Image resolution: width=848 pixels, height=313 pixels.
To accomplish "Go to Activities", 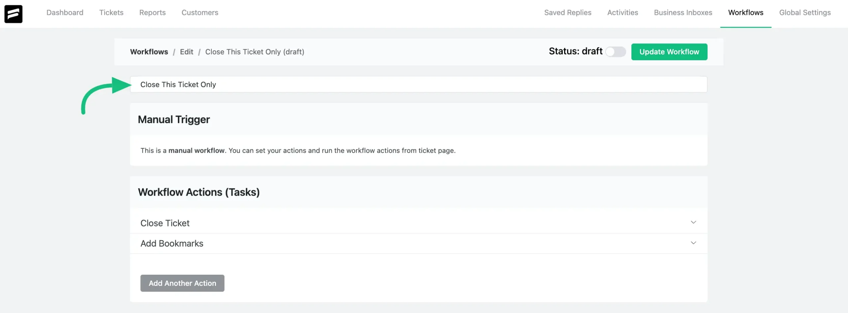I will point(623,13).
